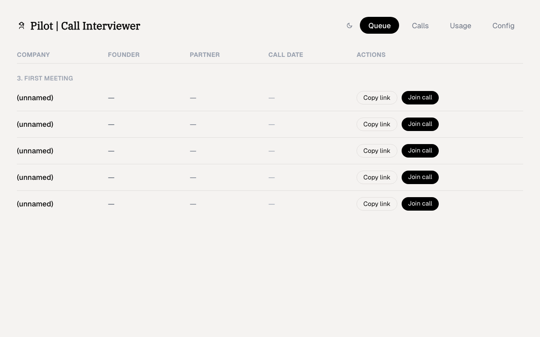Switch to the Calls tab
Screen dimensions: 540x337
point(420,26)
